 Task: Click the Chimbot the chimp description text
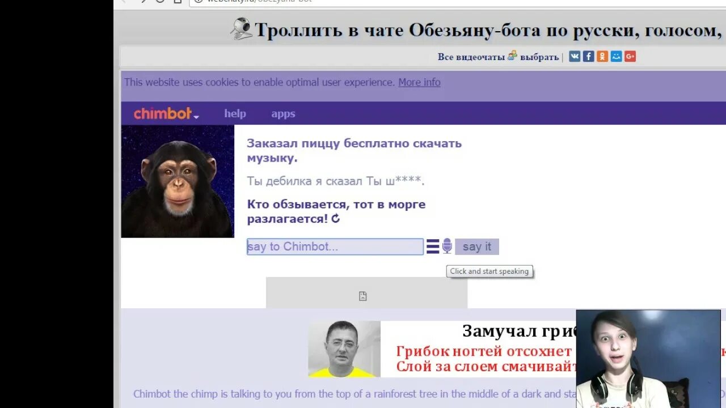pos(429,393)
